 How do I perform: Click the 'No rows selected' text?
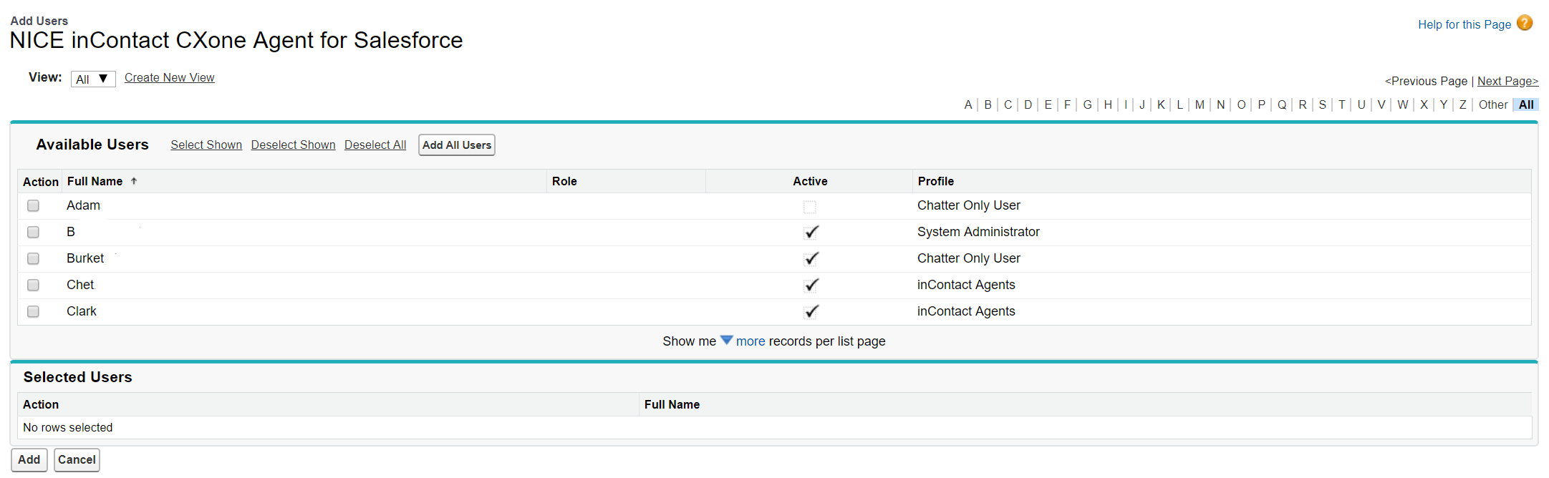68,427
